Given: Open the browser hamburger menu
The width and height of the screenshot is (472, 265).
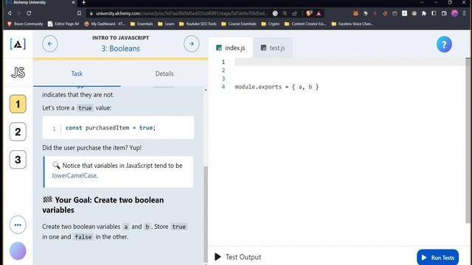Looking at the screenshot, I should (x=465, y=13).
